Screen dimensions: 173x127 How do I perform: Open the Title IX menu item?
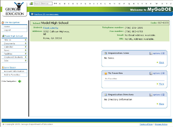tap(14, 40)
